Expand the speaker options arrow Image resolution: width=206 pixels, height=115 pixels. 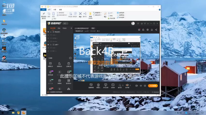click(130, 85)
